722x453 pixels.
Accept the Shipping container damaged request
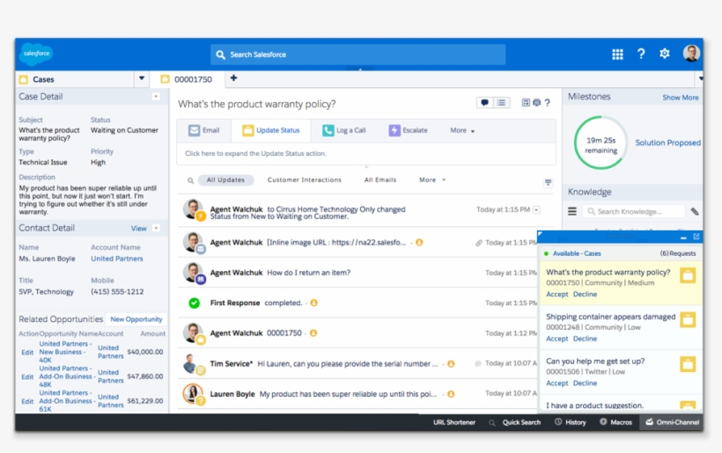tap(557, 339)
